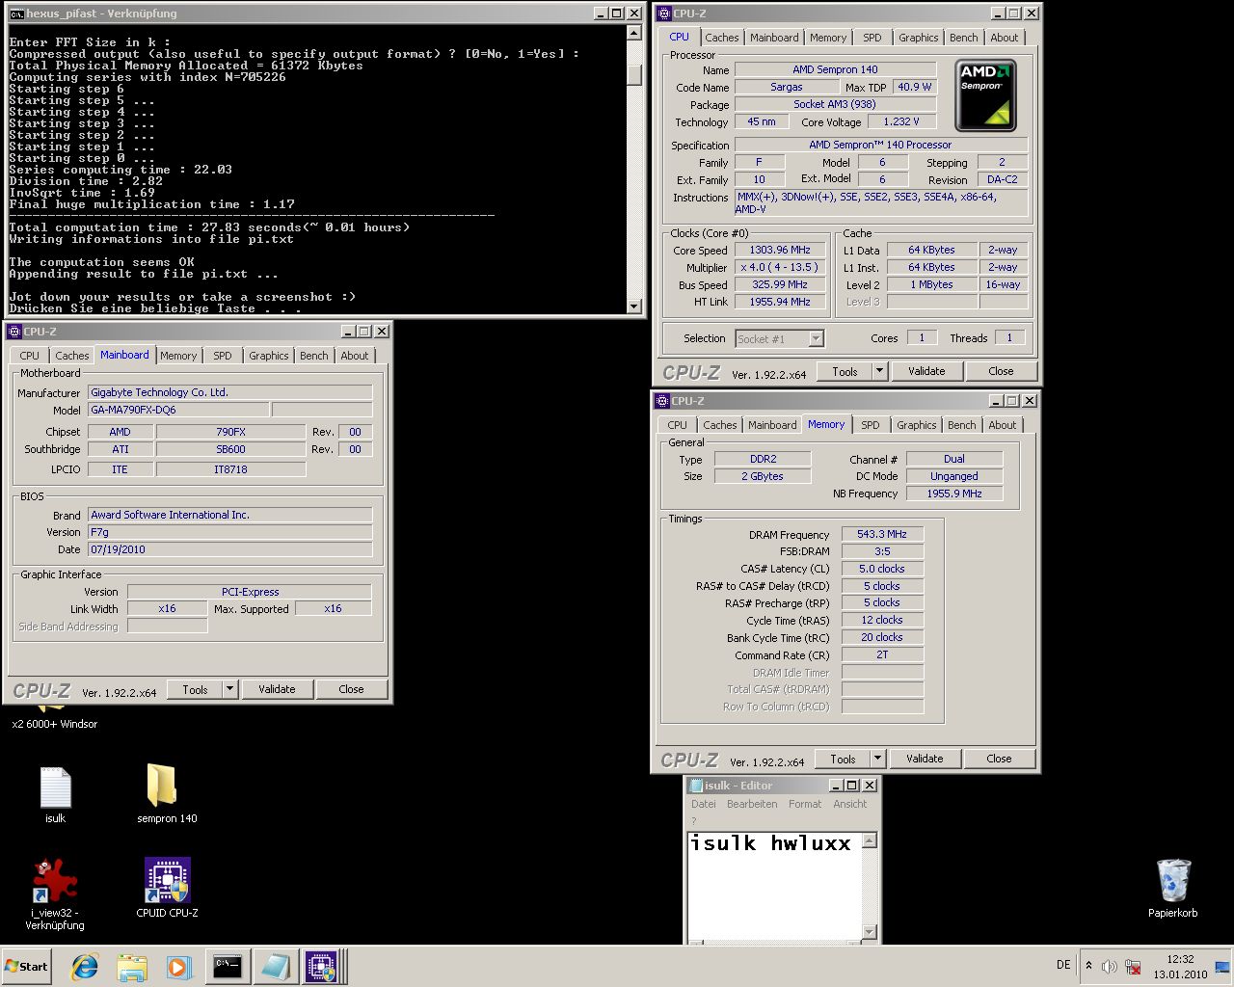Screen dimensions: 1234x987
Task: Open the isulk text file on desktop
Action: (x=55, y=794)
